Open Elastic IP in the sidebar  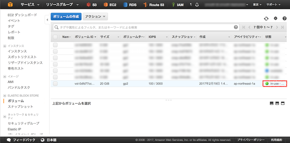pyautogui.click(x=14, y=129)
